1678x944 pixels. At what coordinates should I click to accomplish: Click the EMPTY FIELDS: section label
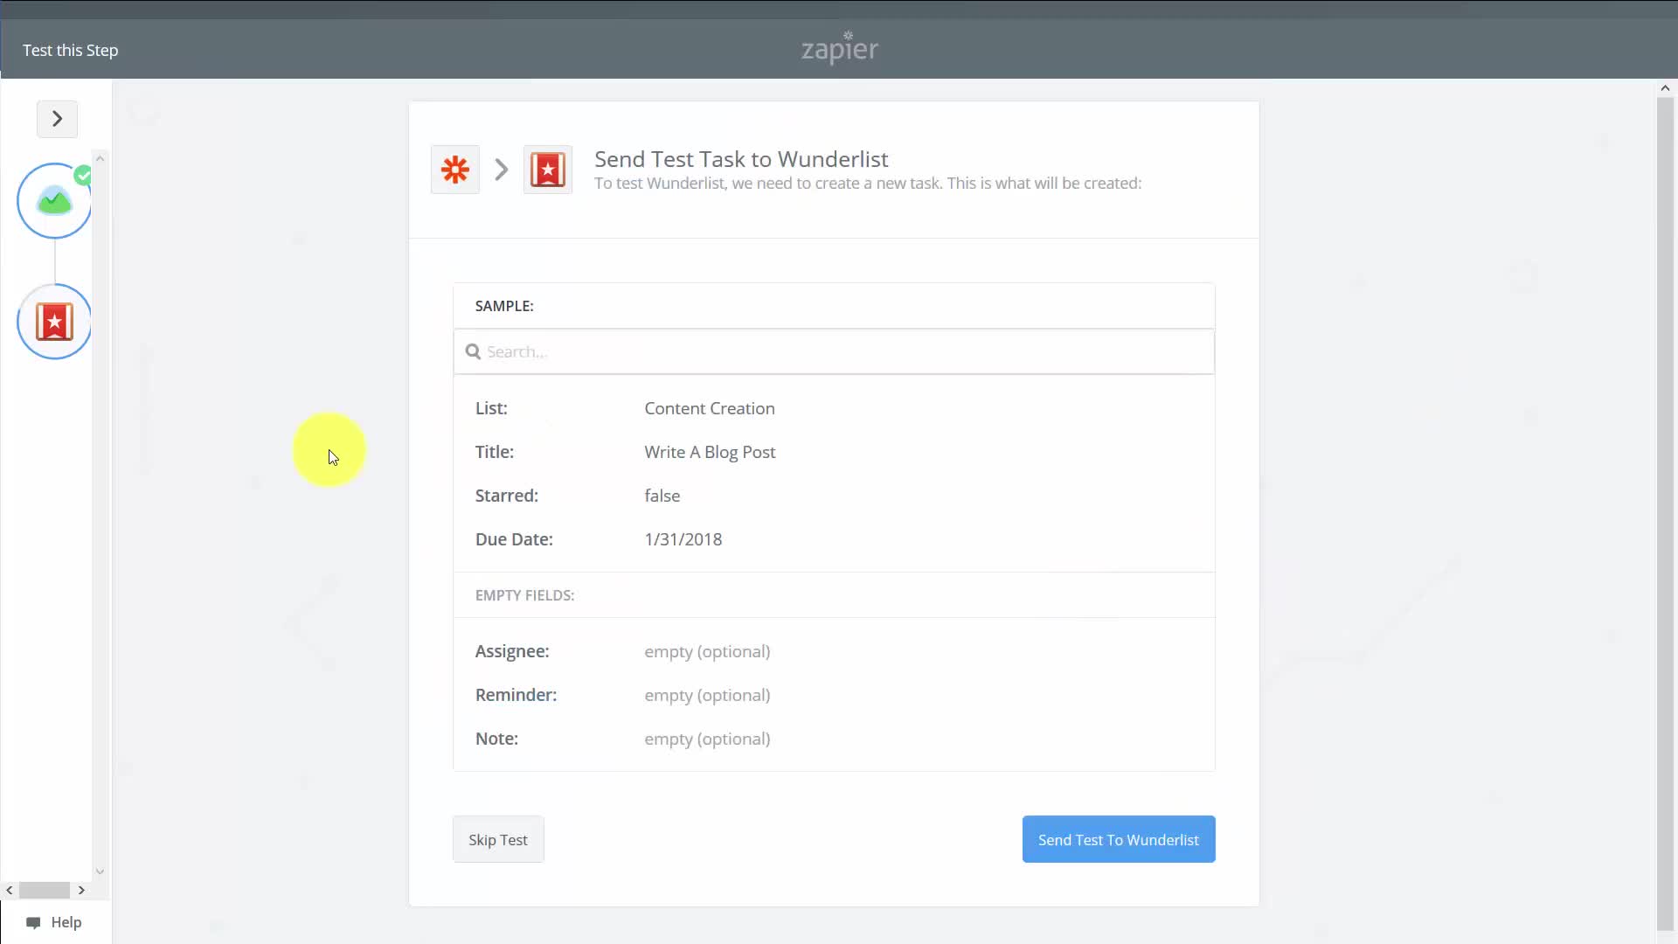coord(524,595)
